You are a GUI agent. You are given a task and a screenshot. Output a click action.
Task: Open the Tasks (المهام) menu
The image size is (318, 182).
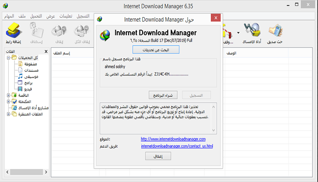click(x=10, y=16)
